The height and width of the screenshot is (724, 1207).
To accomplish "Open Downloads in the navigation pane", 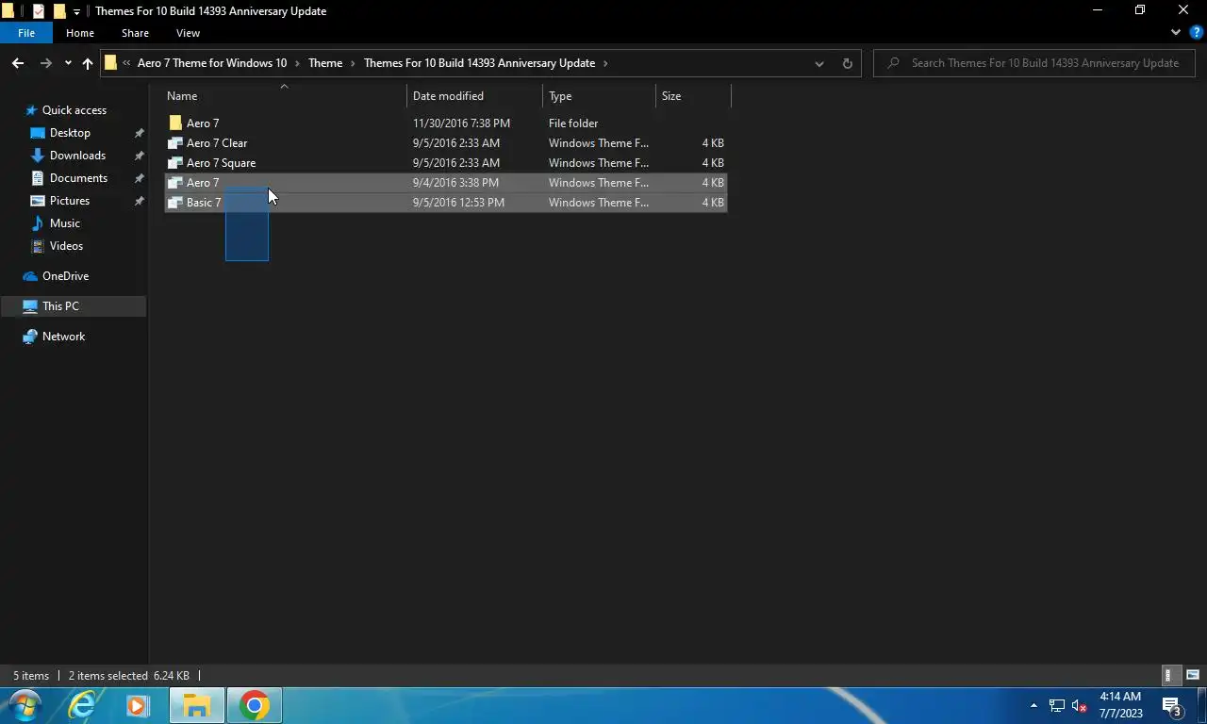I will (77, 156).
